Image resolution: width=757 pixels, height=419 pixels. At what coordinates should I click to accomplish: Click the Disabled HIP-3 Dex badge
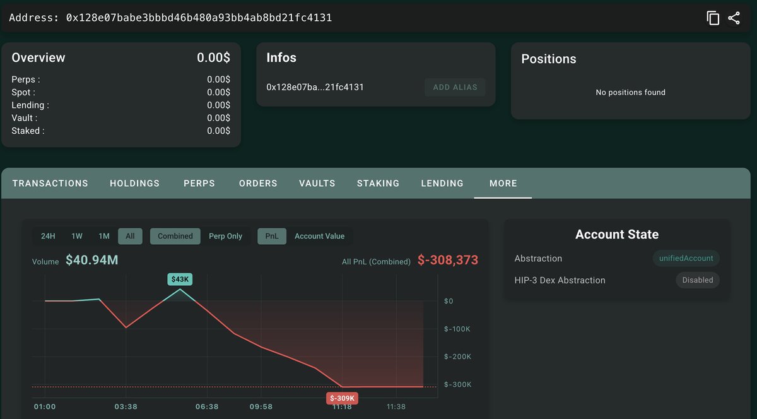[x=698, y=280]
